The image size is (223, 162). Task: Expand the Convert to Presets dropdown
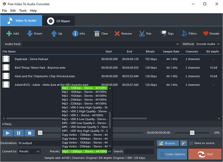pyautogui.click(x=29, y=151)
